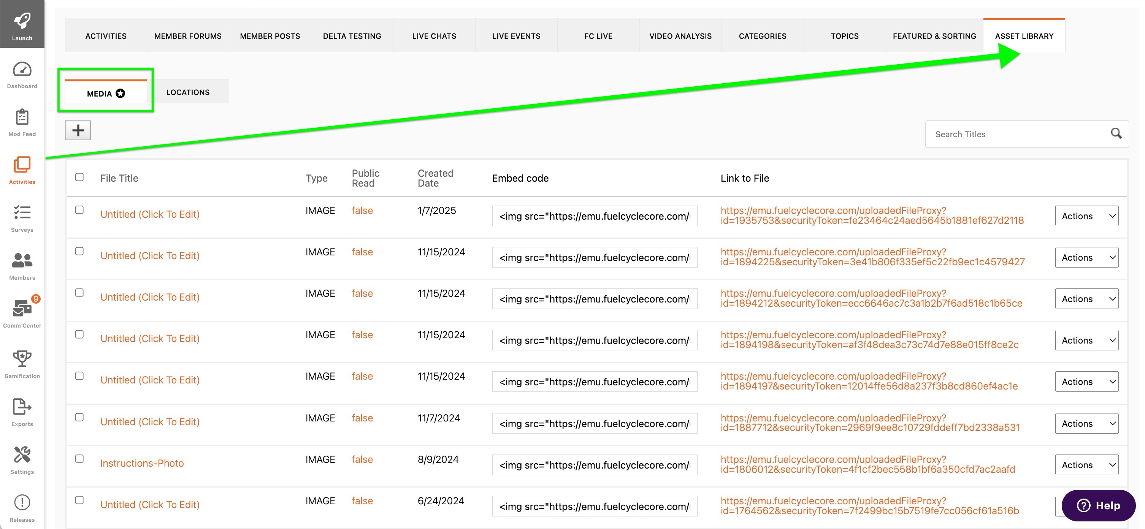Open Actions dropdown for Instructions-Photo
The width and height of the screenshot is (1145, 529).
click(1086, 465)
